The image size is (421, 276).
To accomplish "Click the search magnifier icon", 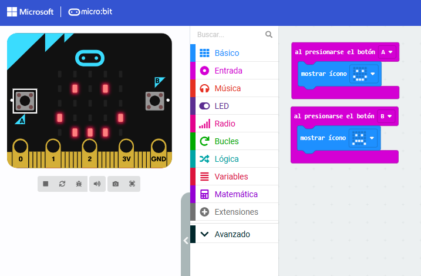I will (269, 35).
